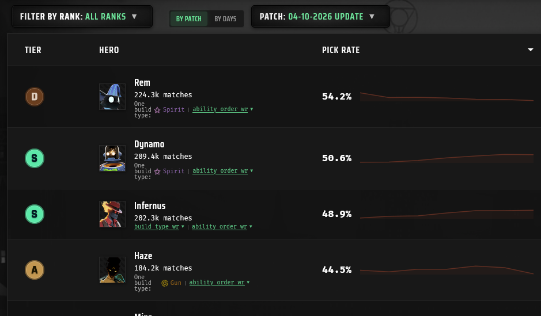Click the A tier badge for Haze
This screenshot has height=316, width=541.
coord(35,270)
